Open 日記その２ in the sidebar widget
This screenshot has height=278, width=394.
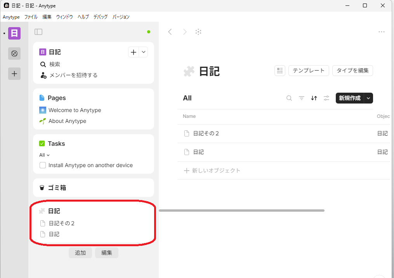point(62,223)
